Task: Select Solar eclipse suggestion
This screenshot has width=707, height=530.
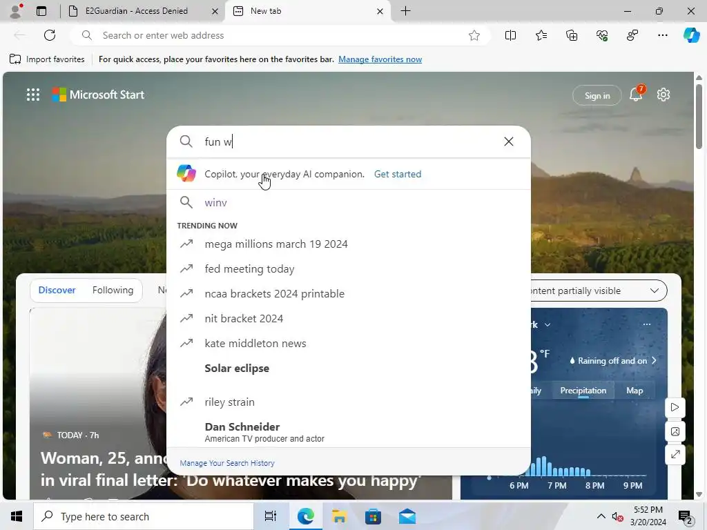Action: click(x=348, y=369)
